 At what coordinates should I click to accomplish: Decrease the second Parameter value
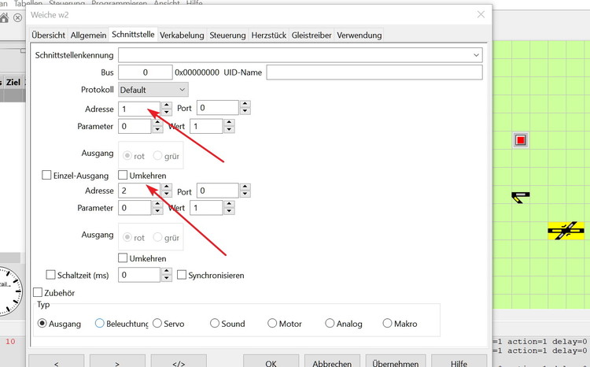point(157,211)
